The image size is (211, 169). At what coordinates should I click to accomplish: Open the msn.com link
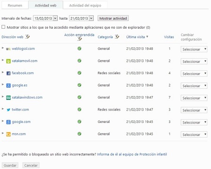click(19, 134)
